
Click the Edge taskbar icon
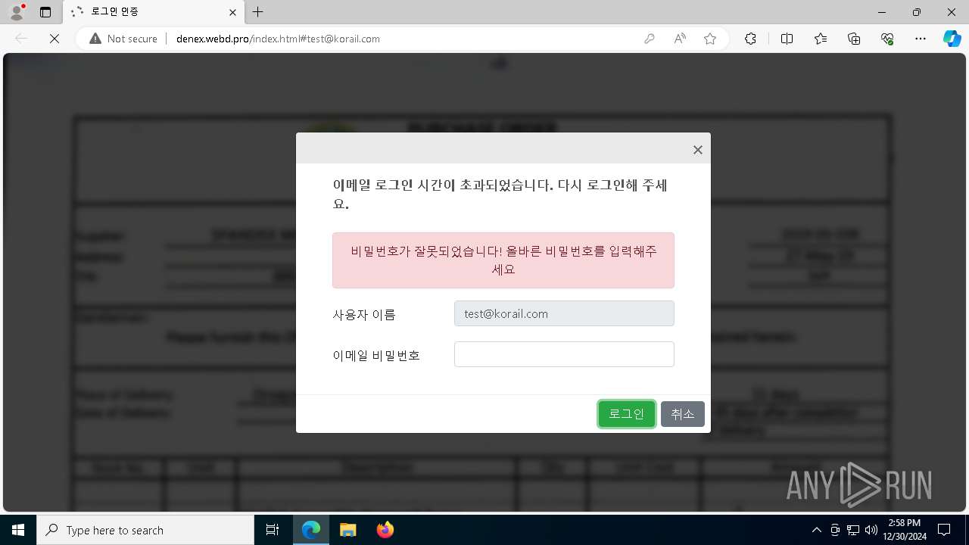coord(311,530)
